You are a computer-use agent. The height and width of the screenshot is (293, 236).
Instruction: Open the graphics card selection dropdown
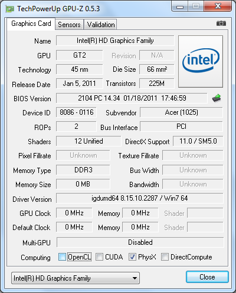[76, 278]
